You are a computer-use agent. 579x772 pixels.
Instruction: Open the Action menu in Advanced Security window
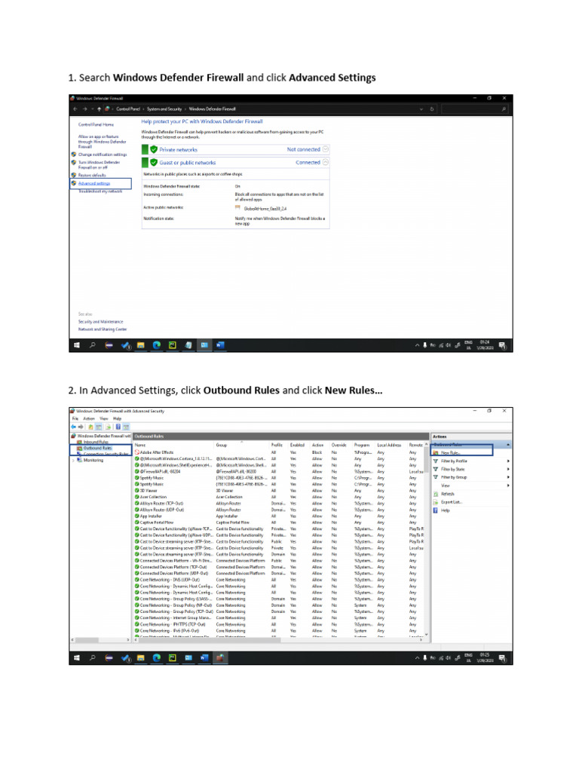point(89,418)
